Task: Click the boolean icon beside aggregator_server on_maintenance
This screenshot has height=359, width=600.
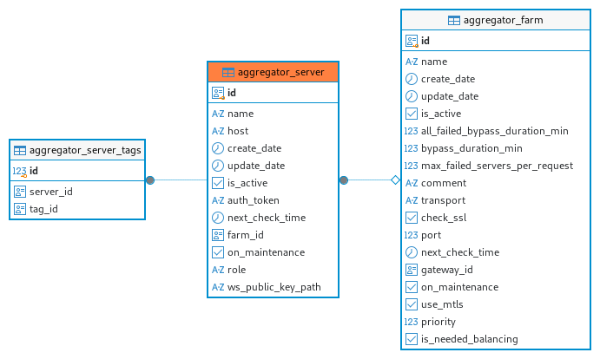Action: tap(218, 252)
